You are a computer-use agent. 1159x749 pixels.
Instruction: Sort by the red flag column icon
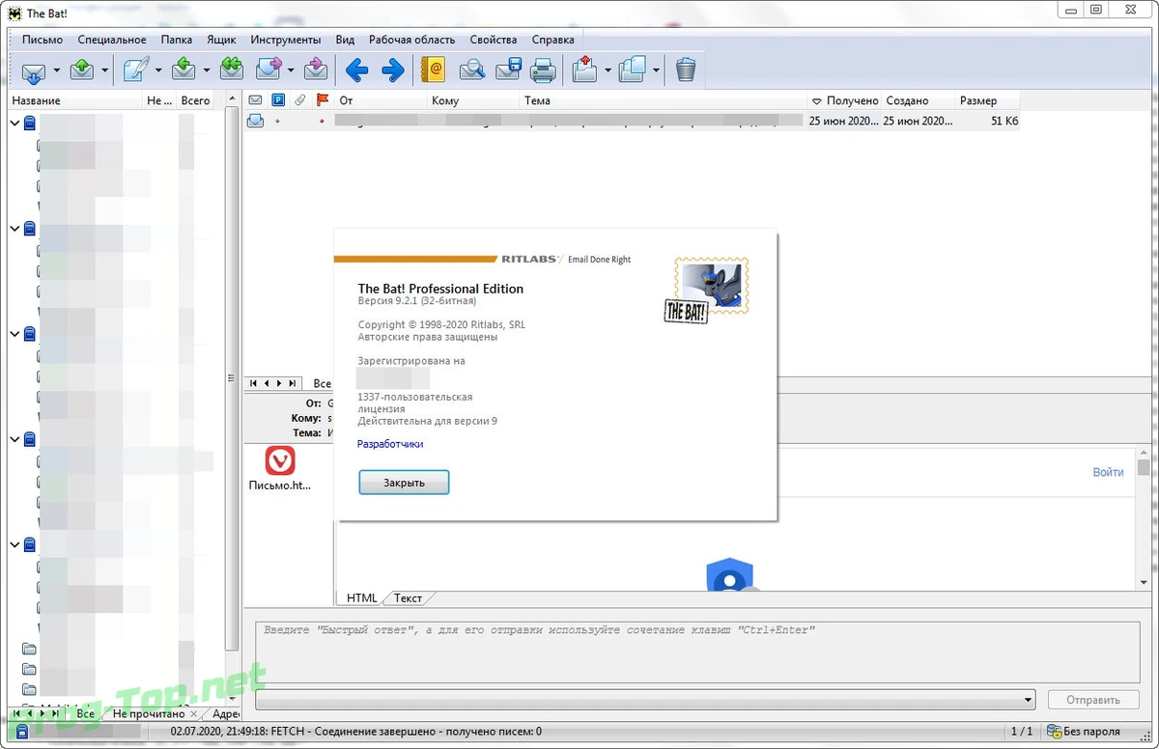[x=323, y=99]
